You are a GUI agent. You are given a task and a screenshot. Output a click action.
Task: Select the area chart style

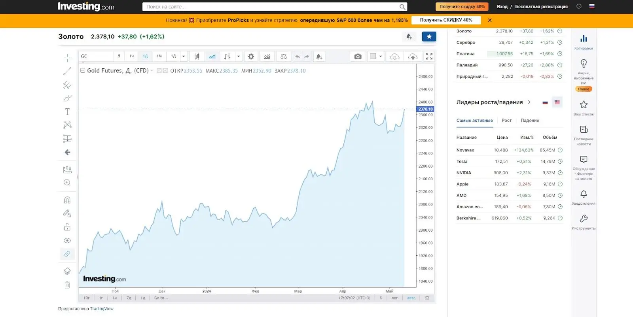pos(212,57)
